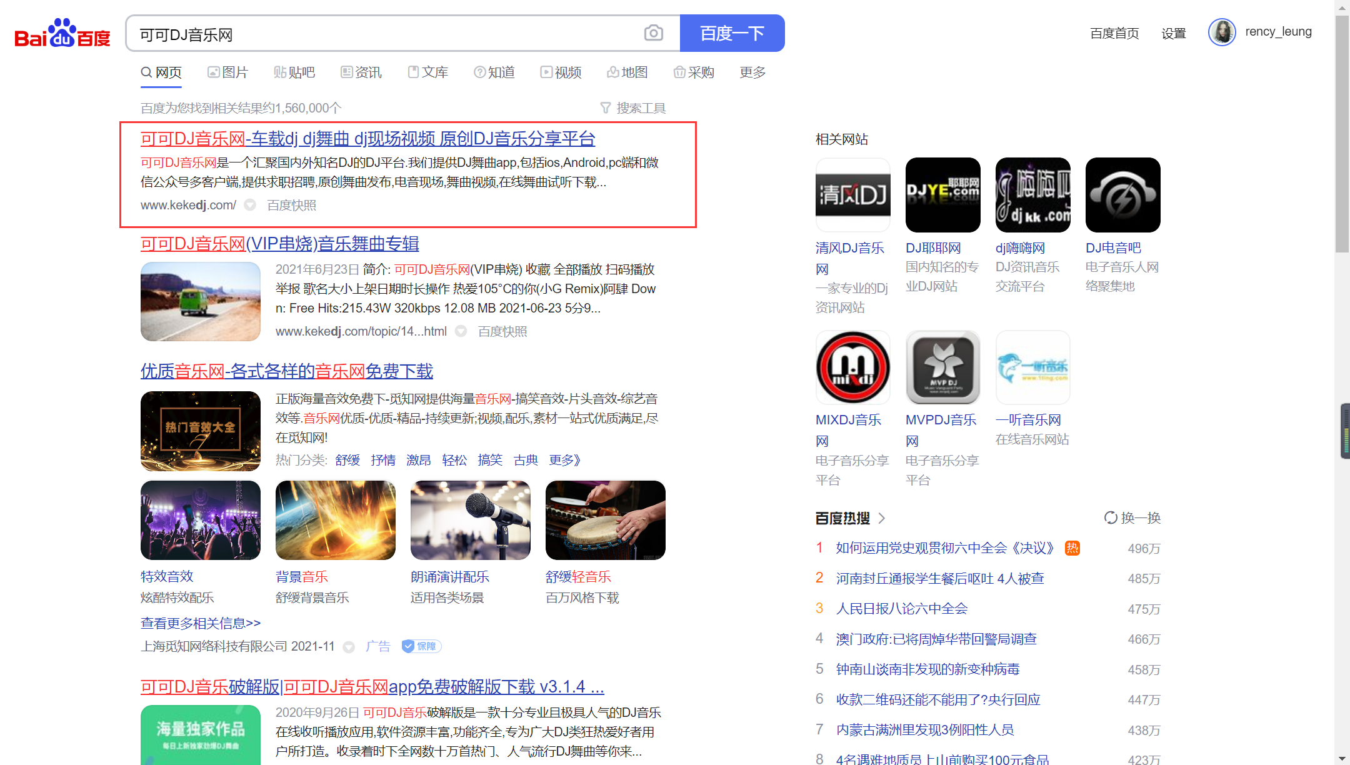Open DJ电音吧 headphone icon
The width and height of the screenshot is (1350, 765).
(1123, 195)
